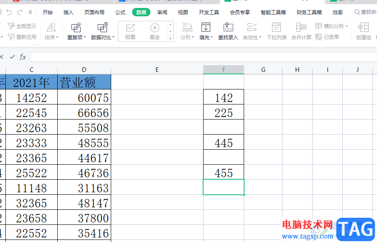The height and width of the screenshot is (242, 377).
Task: Select cell containing 60075
Action: tap(84, 97)
